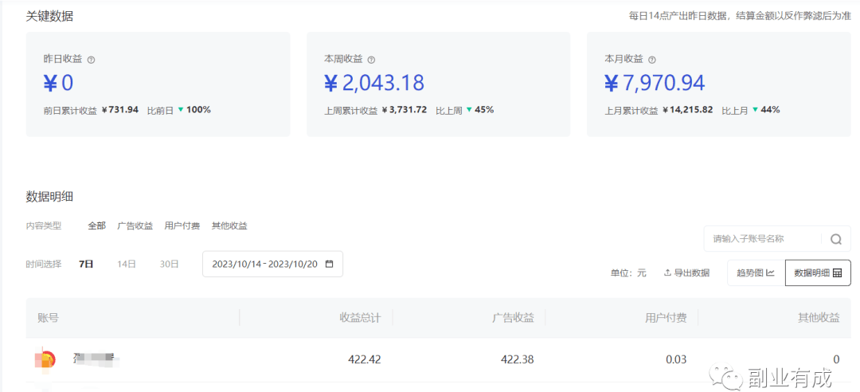Click the ¥0 yesterday revenue value
The image size is (860, 392).
pyautogui.click(x=58, y=83)
